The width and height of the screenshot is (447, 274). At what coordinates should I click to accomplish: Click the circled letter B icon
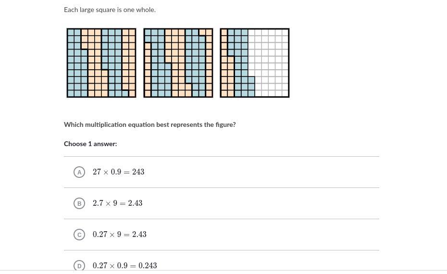(x=79, y=203)
